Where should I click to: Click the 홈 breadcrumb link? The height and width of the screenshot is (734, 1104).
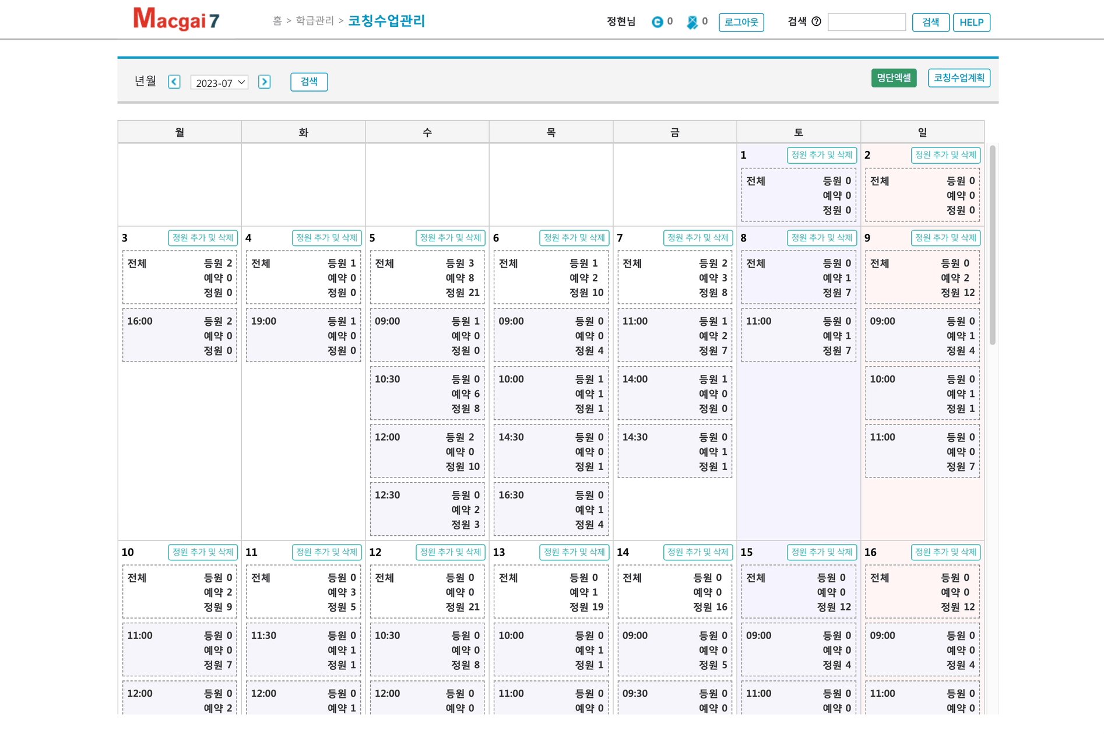[277, 21]
